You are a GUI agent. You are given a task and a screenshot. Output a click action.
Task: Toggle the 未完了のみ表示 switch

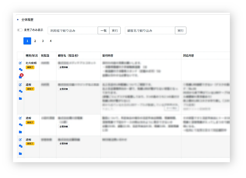pyautogui.click(x=20, y=30)
